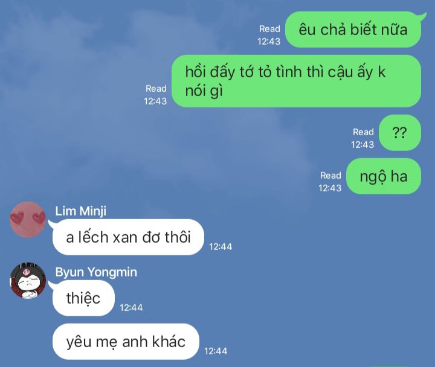This screenshot has width=435, height=367.
Task: Select the 'ngộ ha' message bubble
Action: [x=384, y=176]
